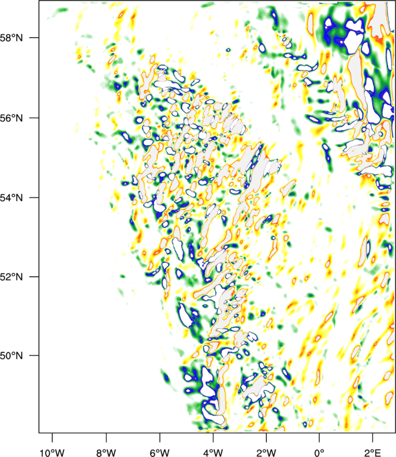Click the tick mark above 4°W
Image resolution: width=396 pixels, height=457 pixels.
click(213, 438)
